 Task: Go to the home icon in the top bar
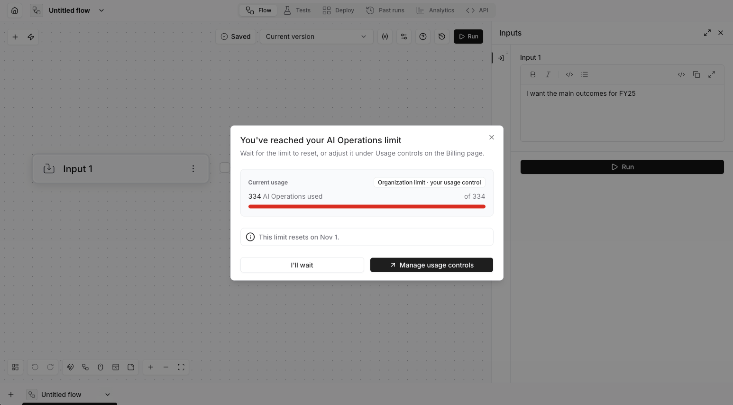point(15,10)
